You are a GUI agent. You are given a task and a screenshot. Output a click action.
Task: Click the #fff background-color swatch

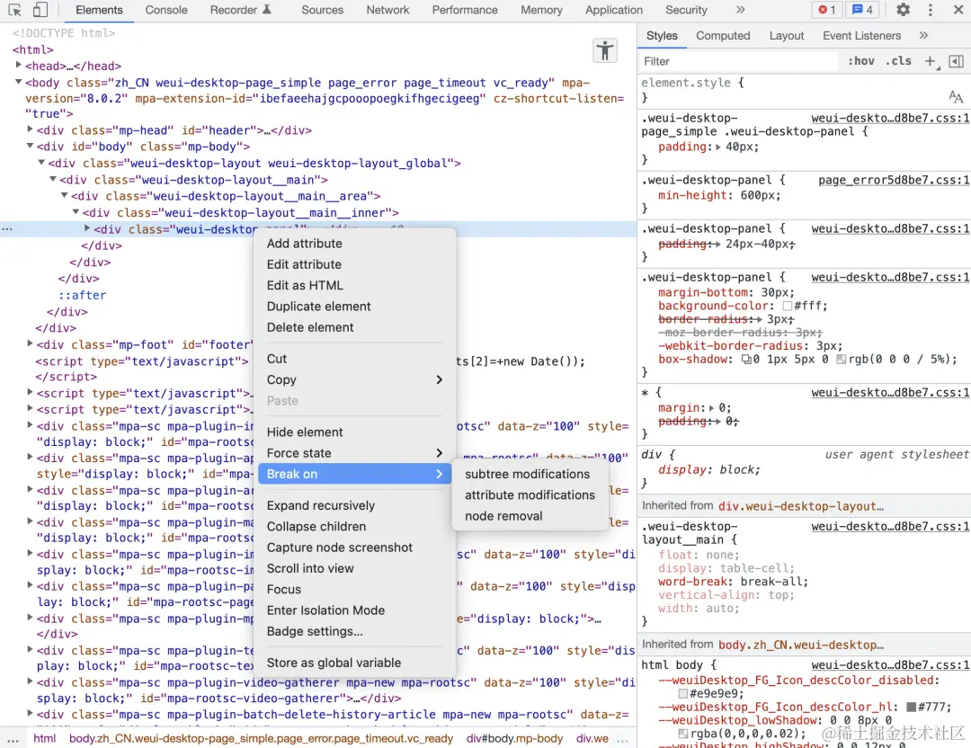[x=787, y=306]
